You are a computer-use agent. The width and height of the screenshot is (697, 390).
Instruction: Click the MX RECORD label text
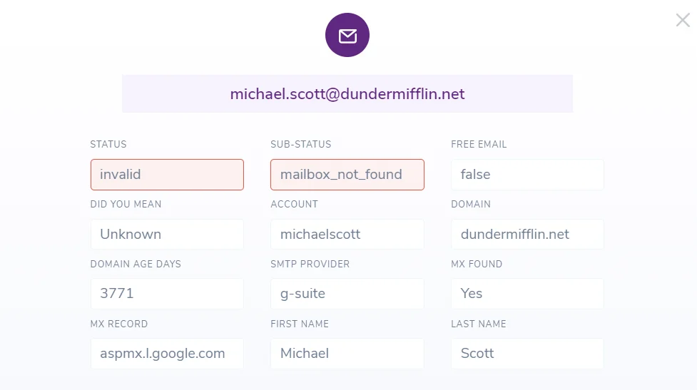[x=119, y=324]
